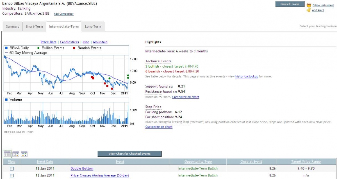Click the resistance value 9.54

coord(181,92)
